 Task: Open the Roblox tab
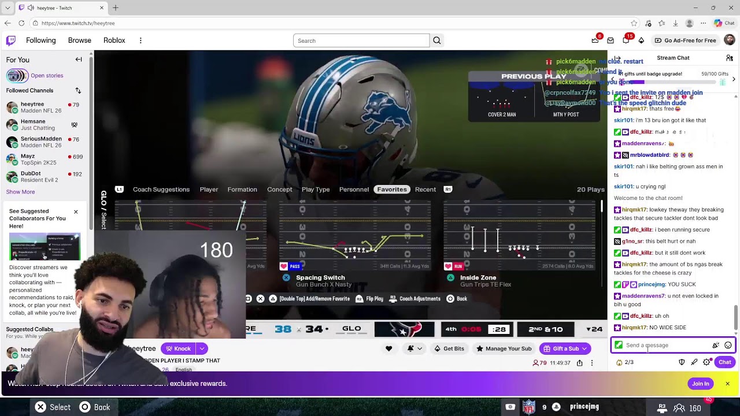point(114,40)
